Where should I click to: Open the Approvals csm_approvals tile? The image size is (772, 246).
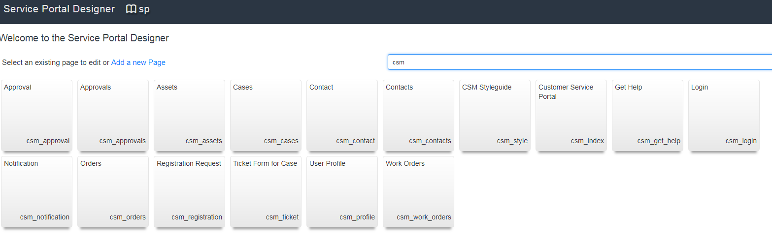point(113,116)
